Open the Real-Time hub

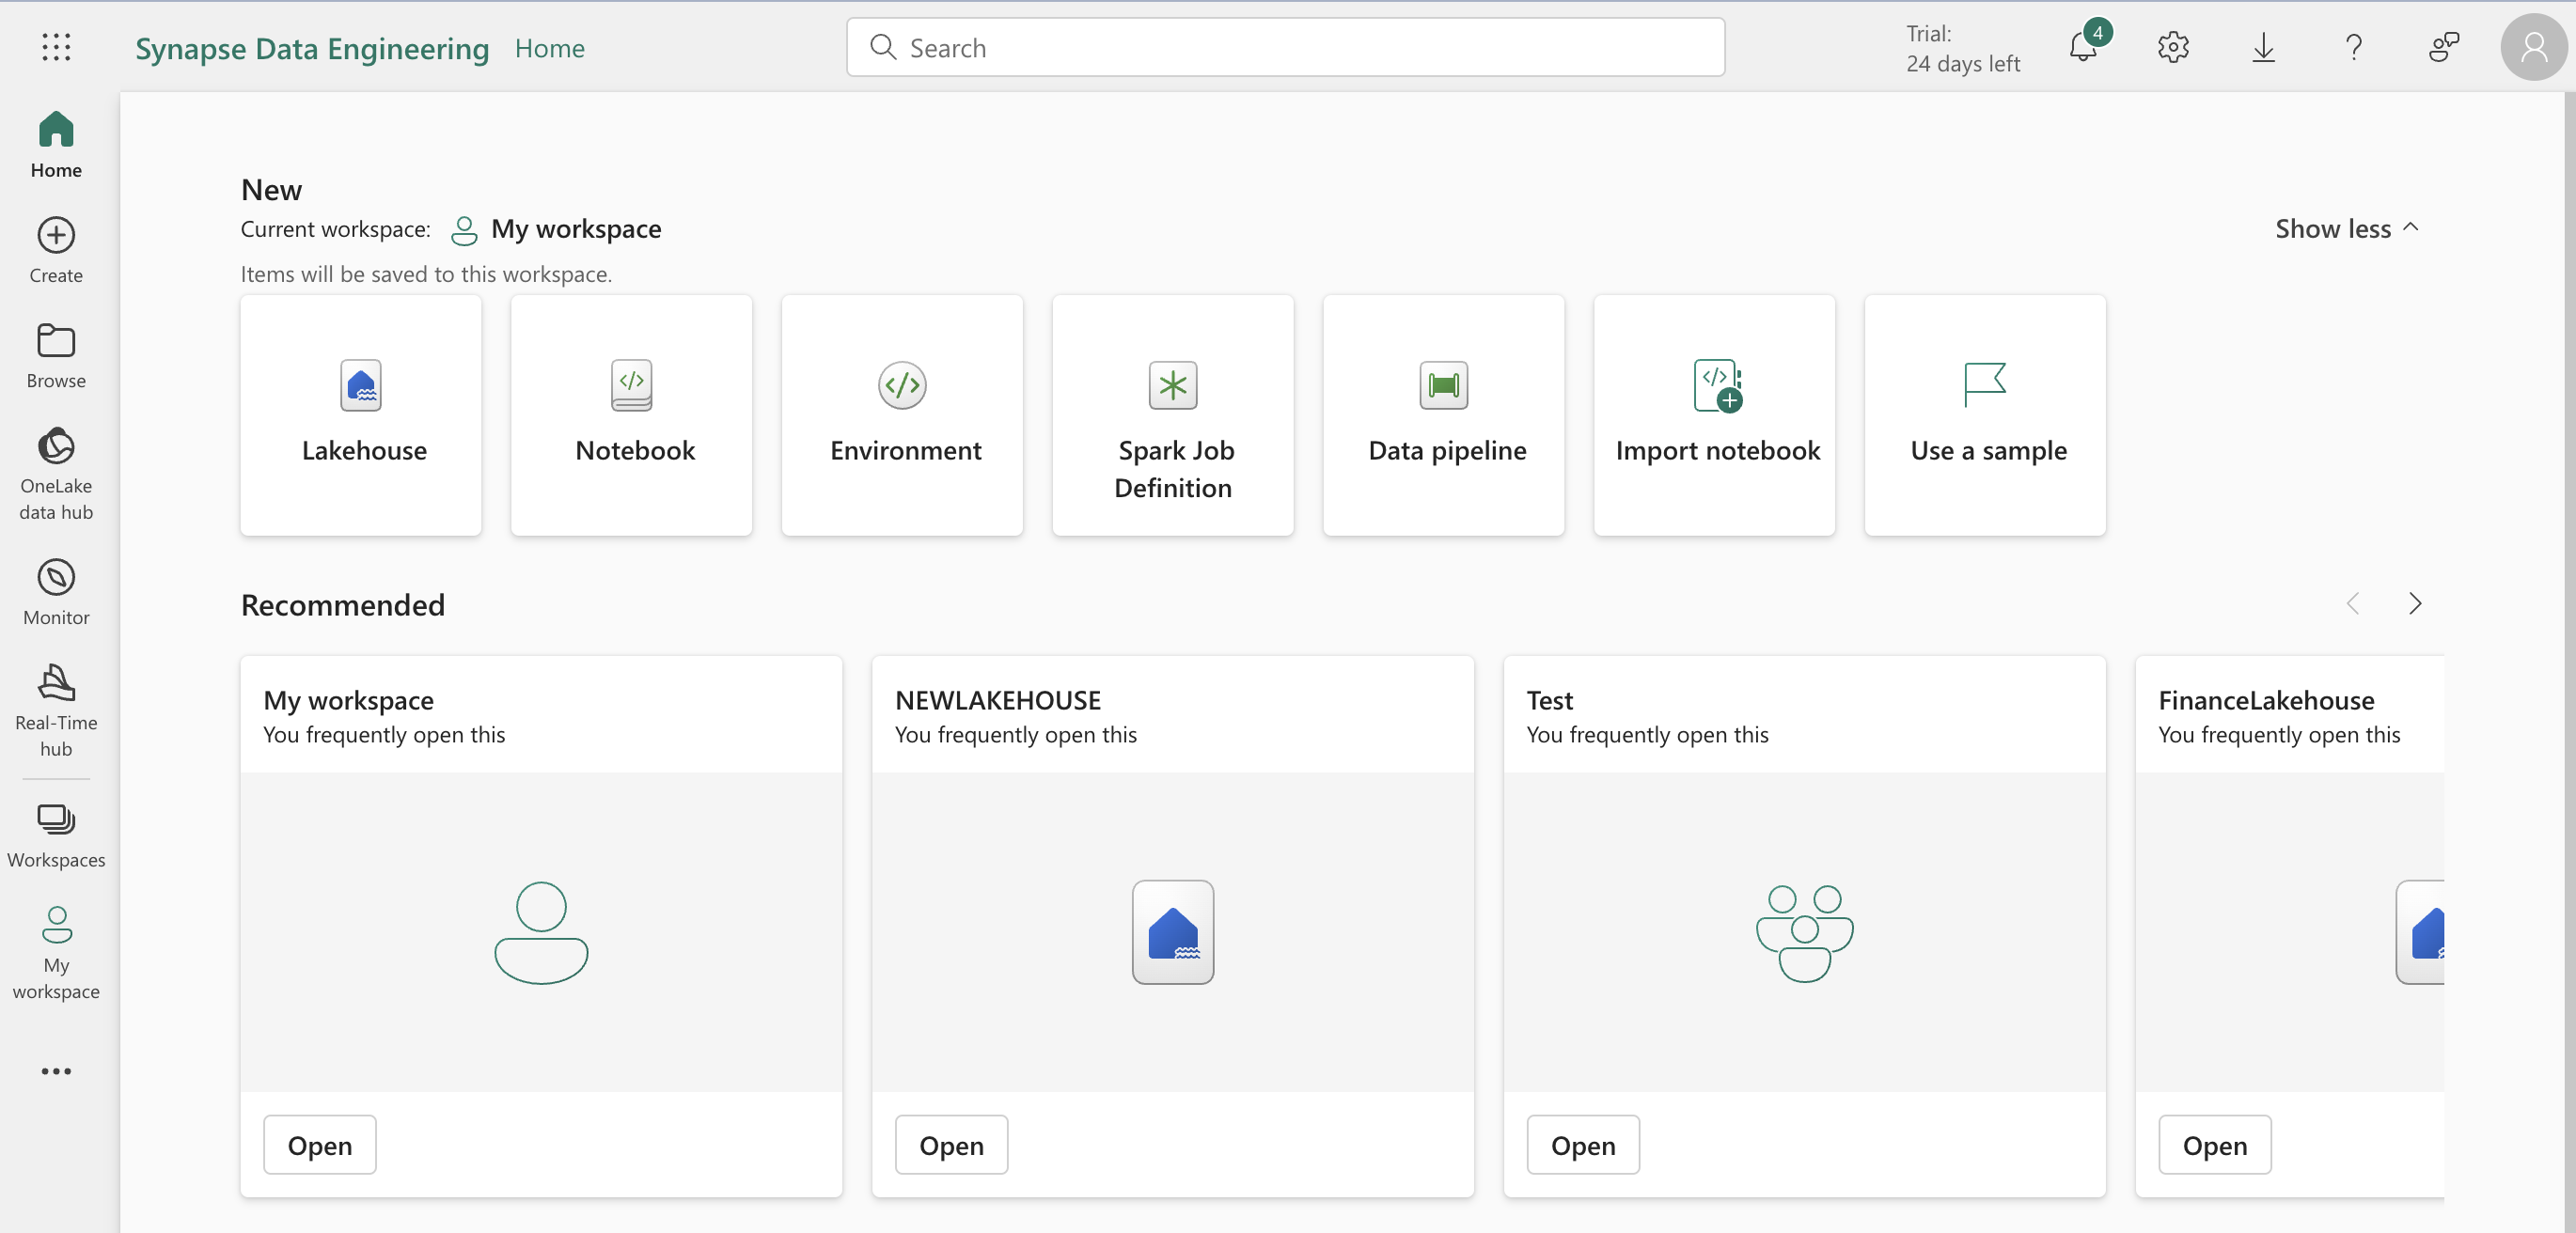(x=56, y=710)
